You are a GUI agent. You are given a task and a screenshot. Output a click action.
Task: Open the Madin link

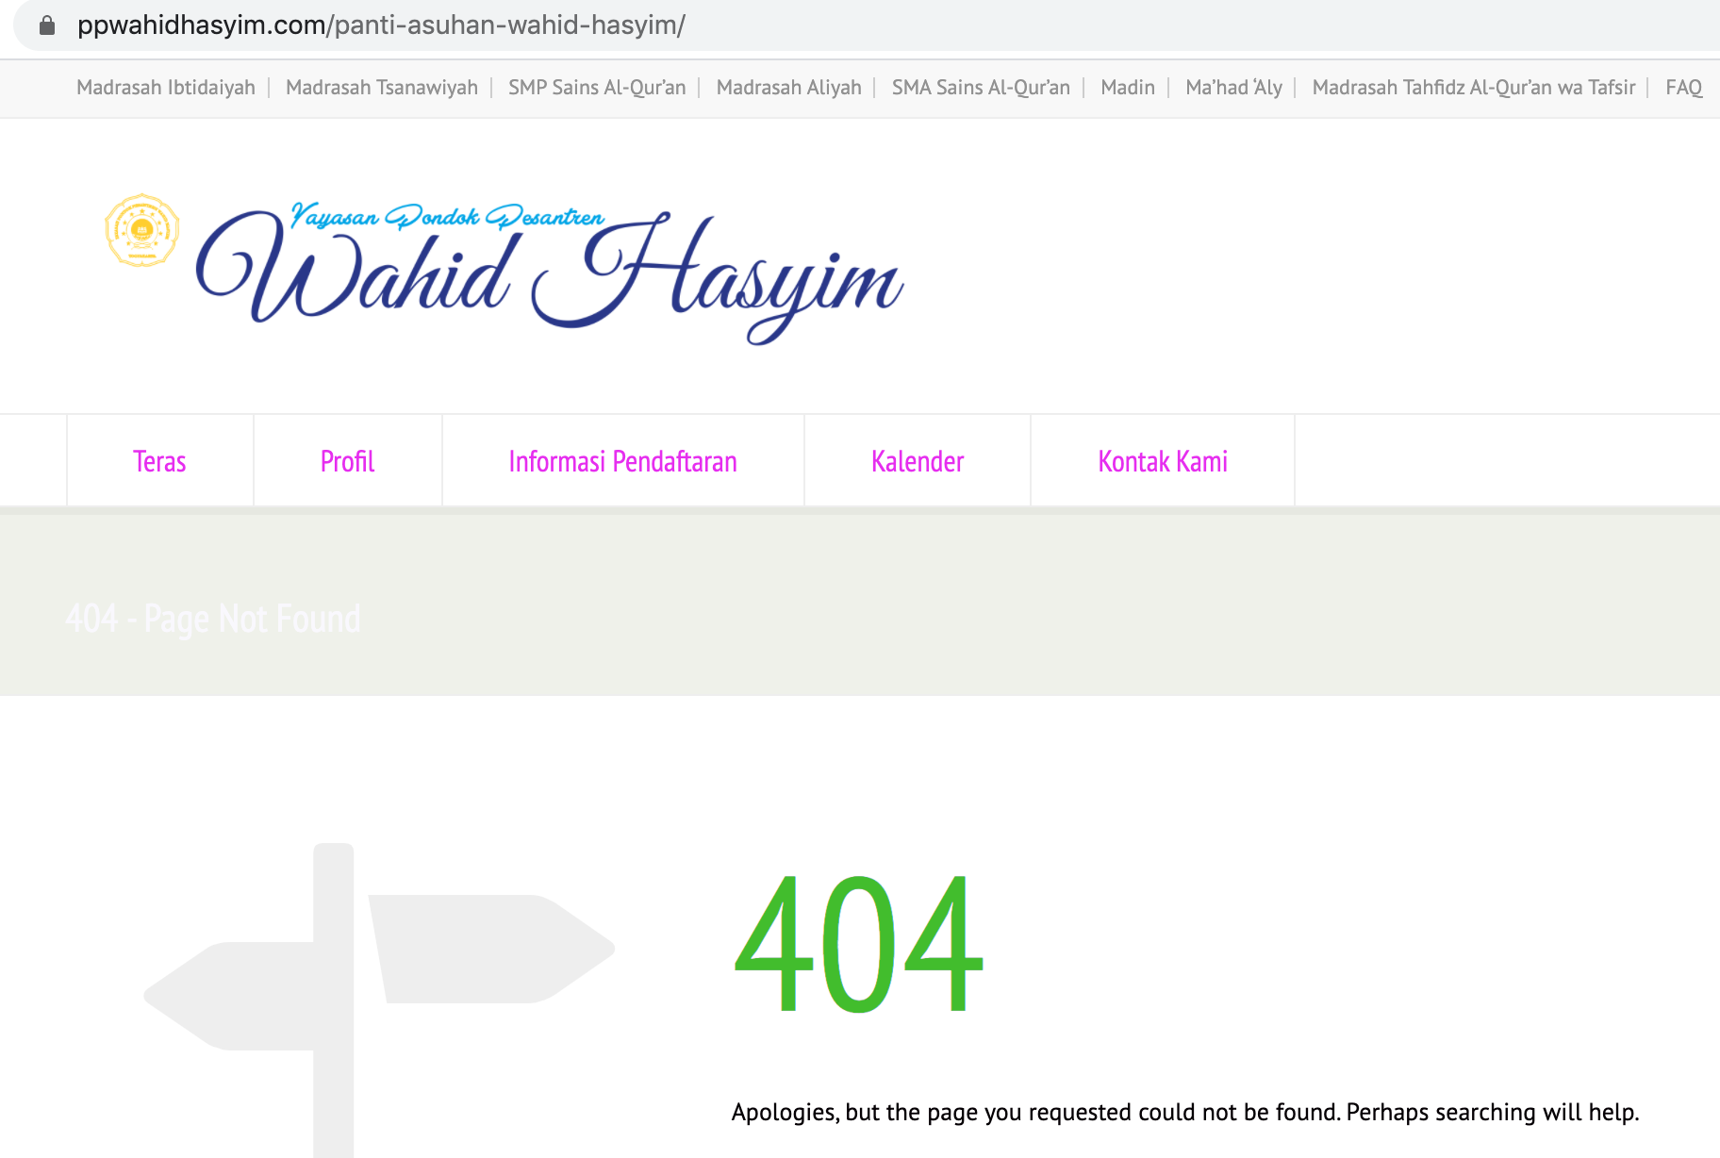coord(1128,88)
